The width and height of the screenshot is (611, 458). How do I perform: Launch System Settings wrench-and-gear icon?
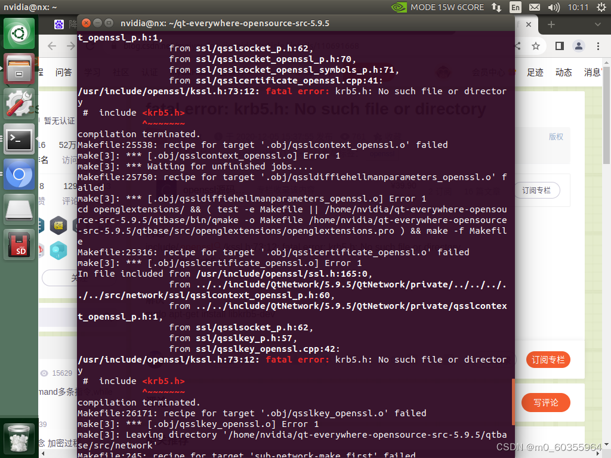tap(18, 104)
